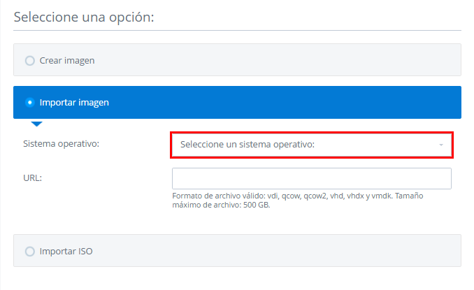This screenshot has height=290, width=474.
Task: Click the placeholder text in operating system combo box
Action: click(247, 145)
